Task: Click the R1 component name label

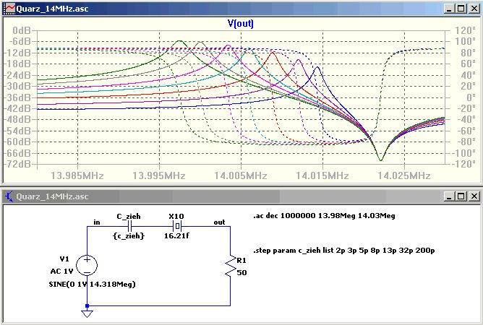Action: (x=241, y=261)
